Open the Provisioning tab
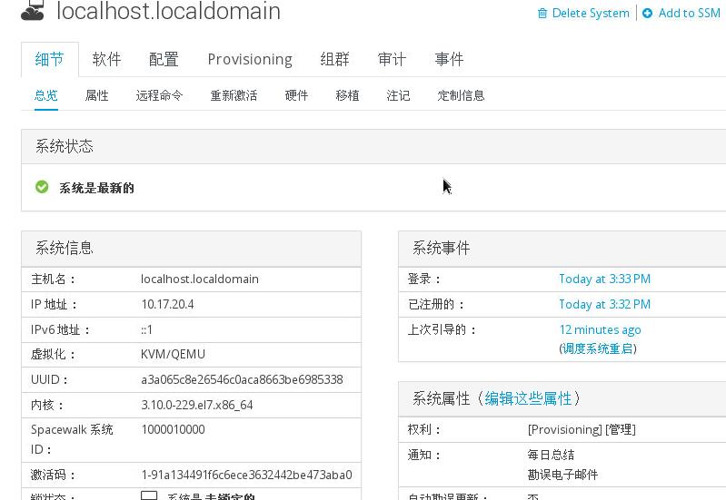The image size is (726, 500). coord(250,59)
